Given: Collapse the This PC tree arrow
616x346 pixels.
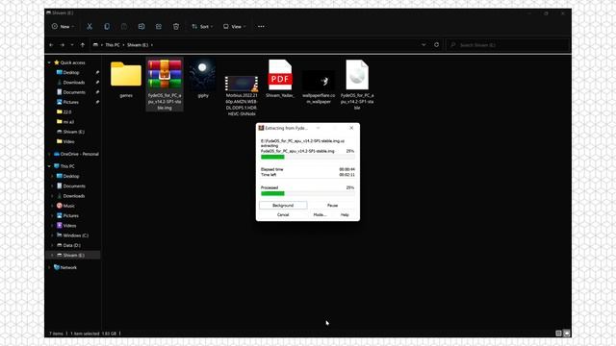Looking at the screenshot, I should coord(49,166).
